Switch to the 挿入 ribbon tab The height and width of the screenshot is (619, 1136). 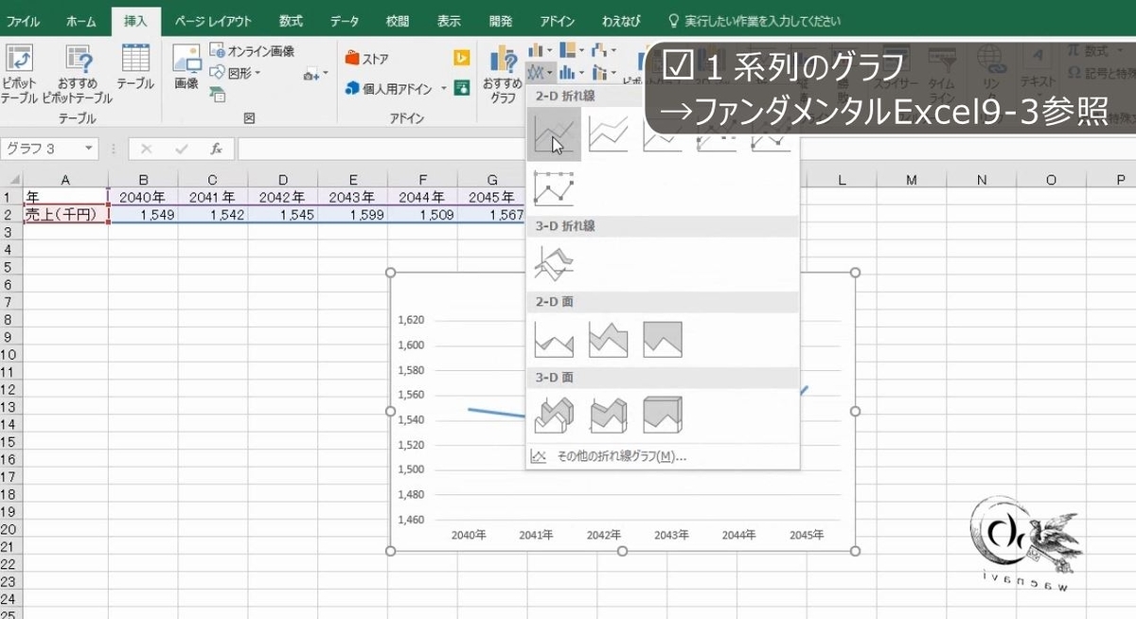pos(135,19)
